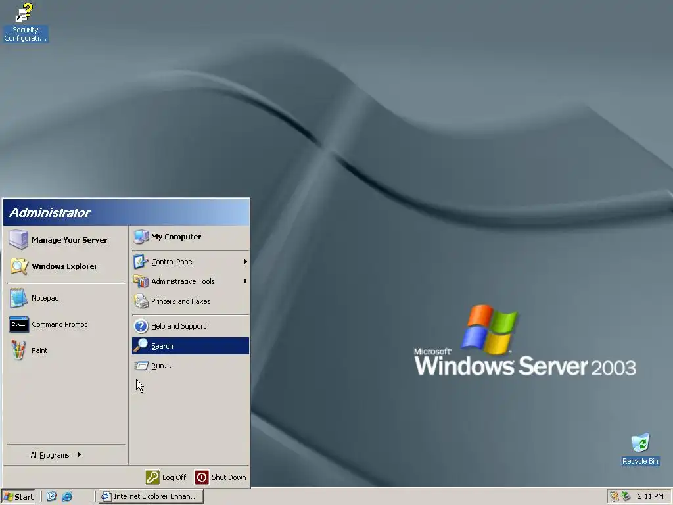Click the Log Off key icon
This screenshot has height=505, width=673.
click(x=152, y=477)
